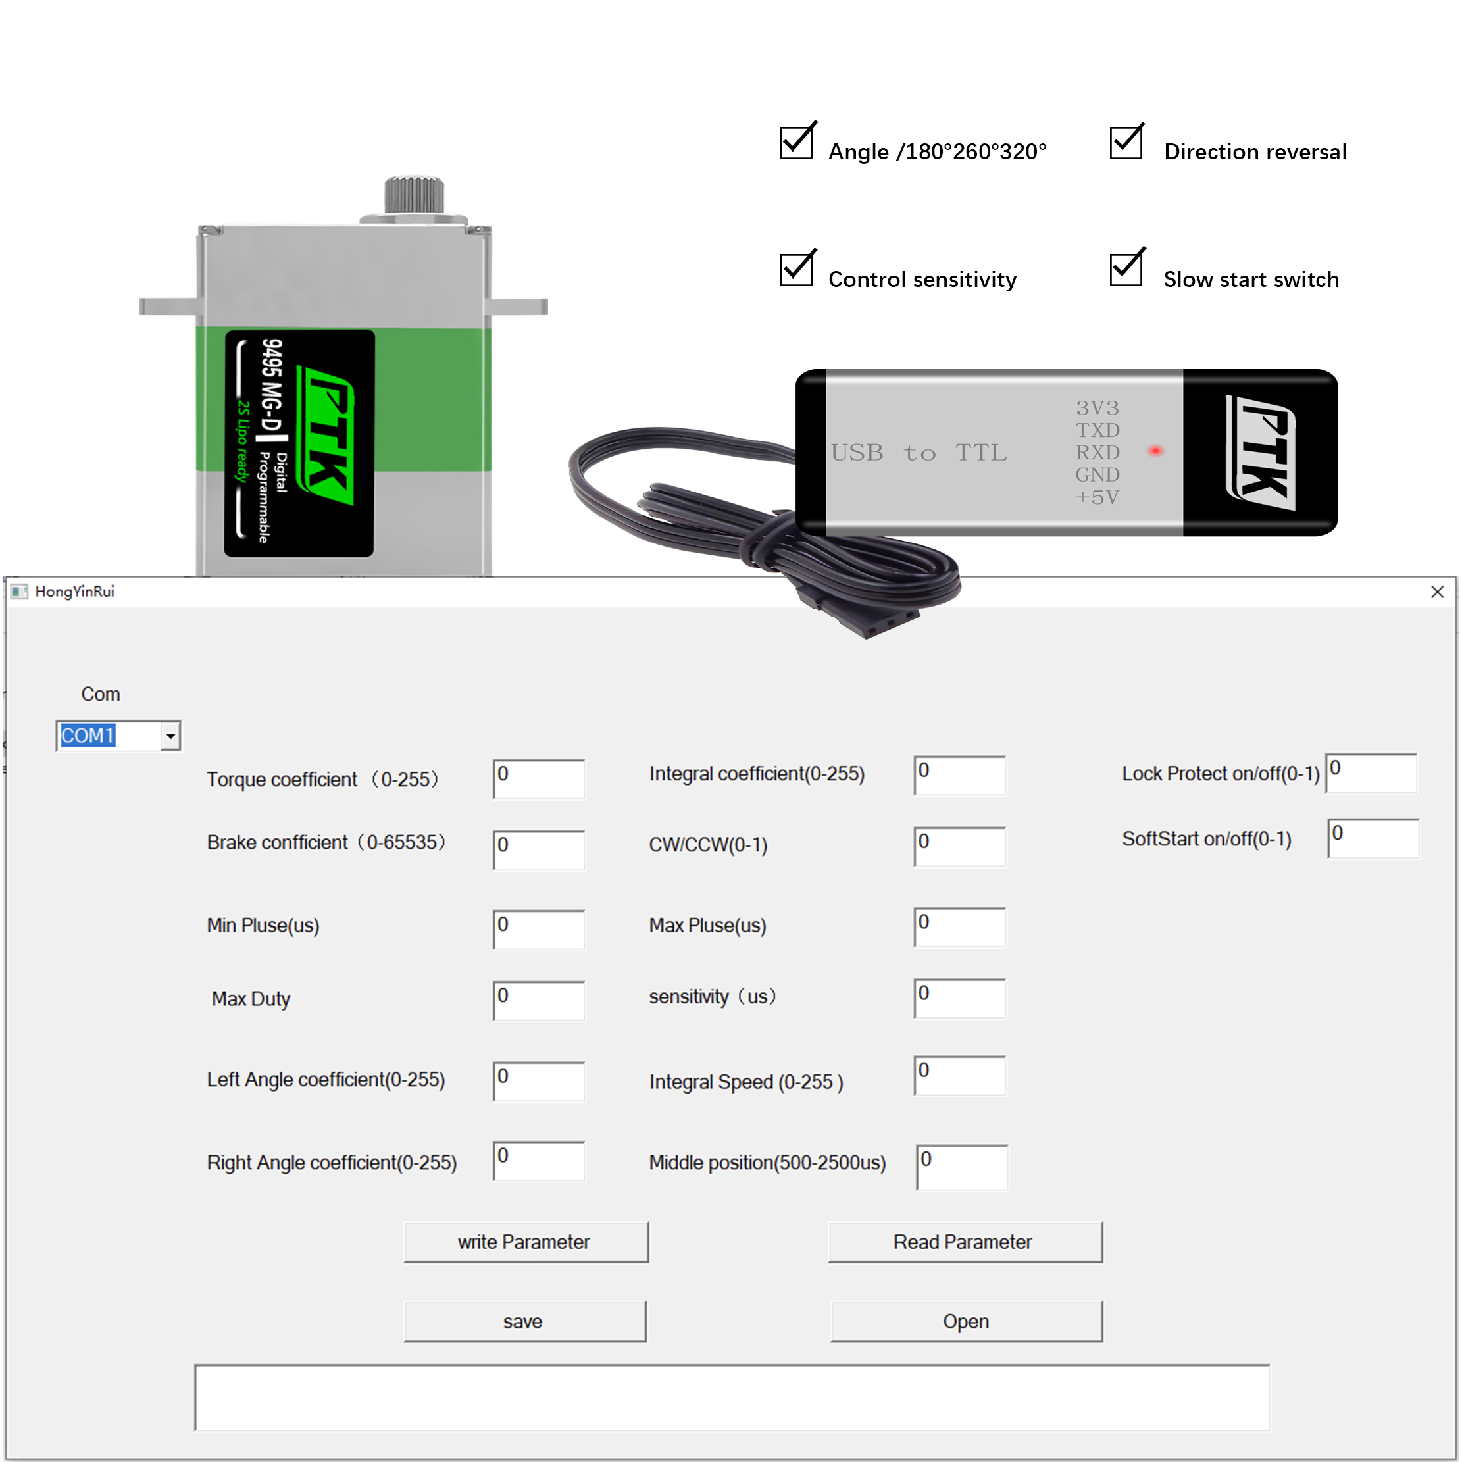Screen dimensions: 1462x1462
Task: Click the large status text box
Action: pyautogui.click(x=732, y=1397)
